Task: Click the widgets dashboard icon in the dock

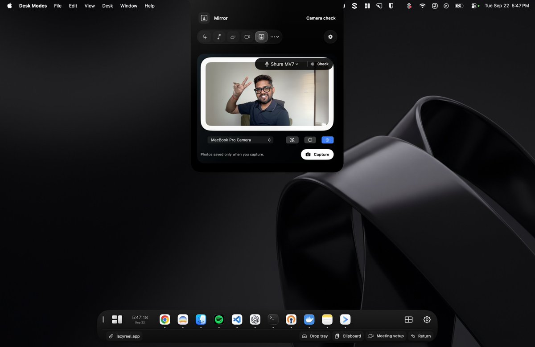Action: click(x=117, y=319)
